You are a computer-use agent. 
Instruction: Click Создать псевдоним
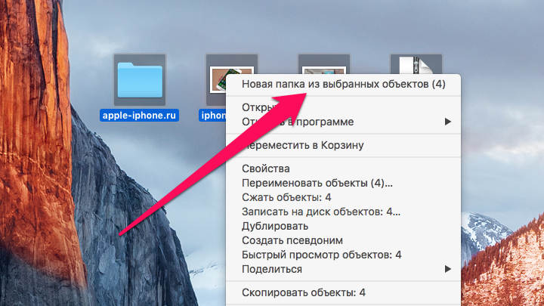(x=286, y=240)
